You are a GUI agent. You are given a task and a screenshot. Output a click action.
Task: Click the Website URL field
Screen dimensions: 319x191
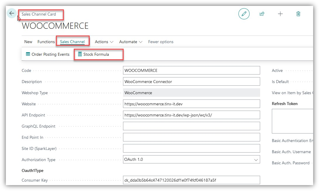pos(192,104)
